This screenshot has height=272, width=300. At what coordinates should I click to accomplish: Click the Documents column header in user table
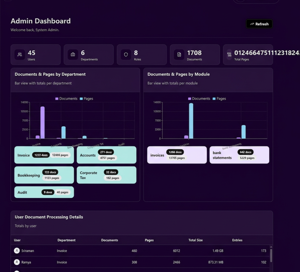pos(109,240)
